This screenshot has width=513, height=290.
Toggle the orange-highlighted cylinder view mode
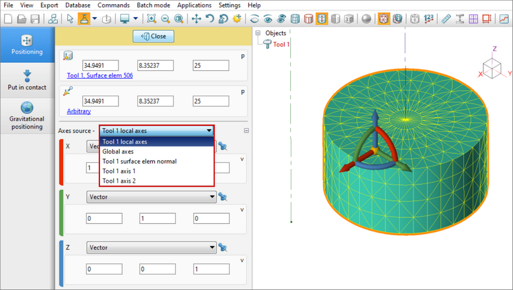point(322,19)
